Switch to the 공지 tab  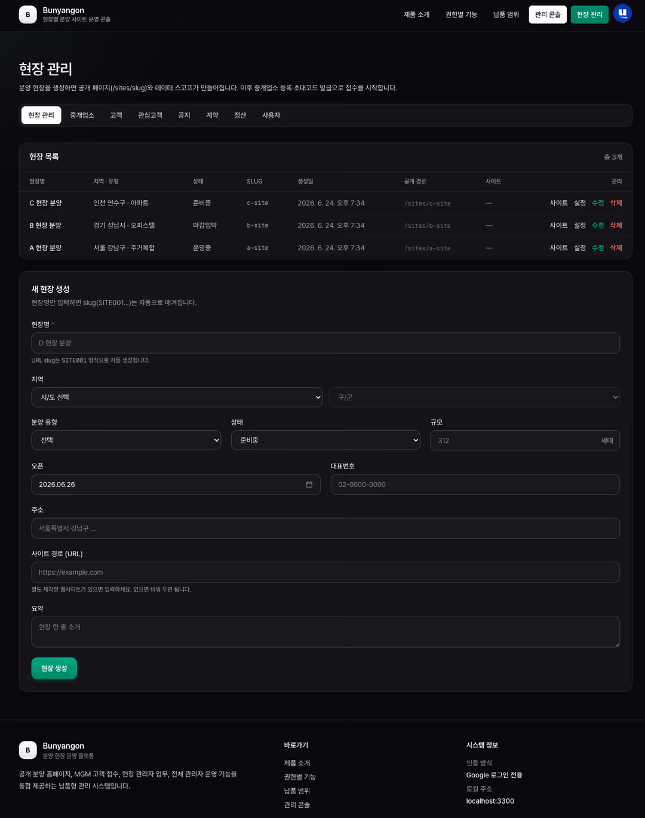[184, 115]
